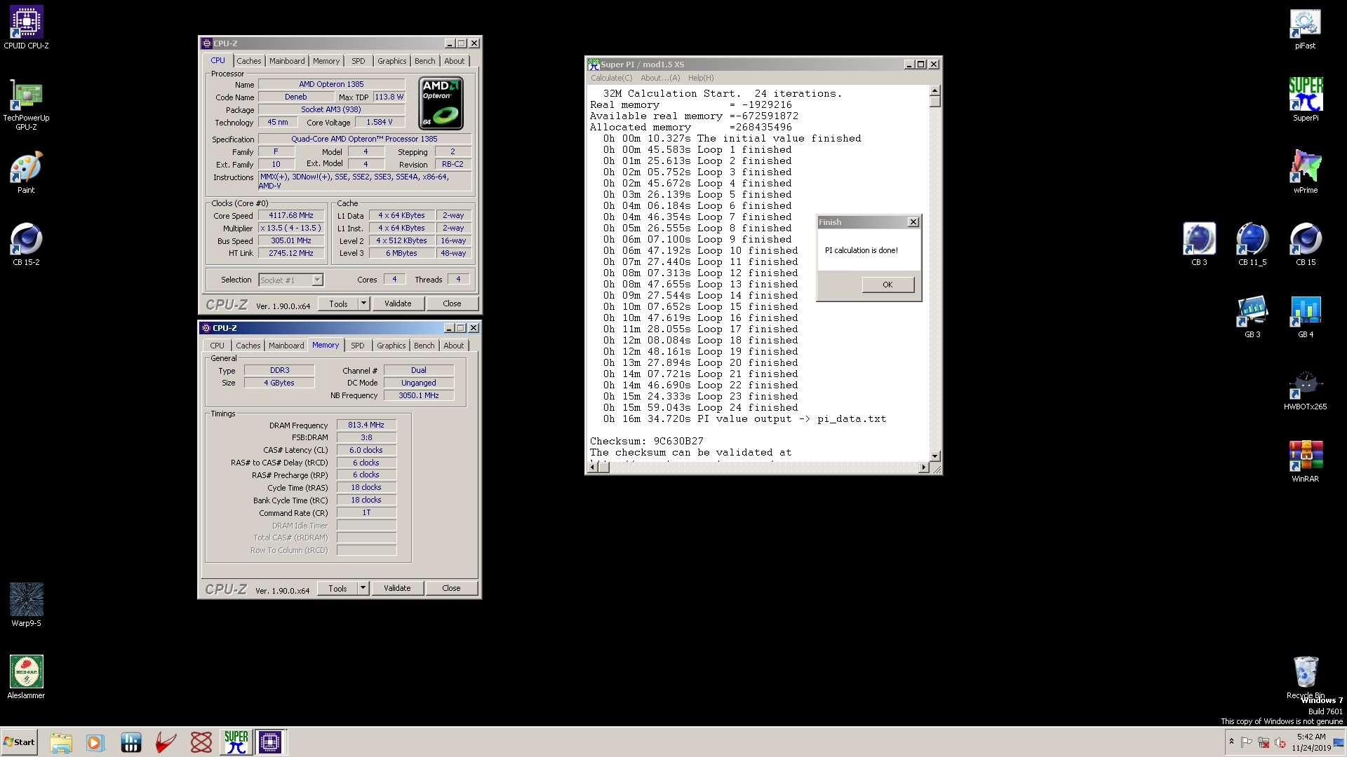
Task: Click the Super PI taskbar button
Action: [236, 742]
